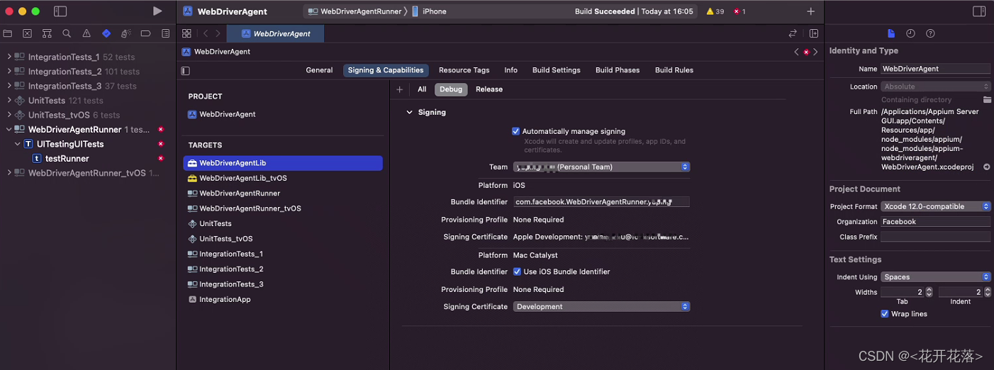Click the yellow warnings count 39 indicator
Image resolution: width=994 pixels, height=370 pixels.
click(715, 11)
